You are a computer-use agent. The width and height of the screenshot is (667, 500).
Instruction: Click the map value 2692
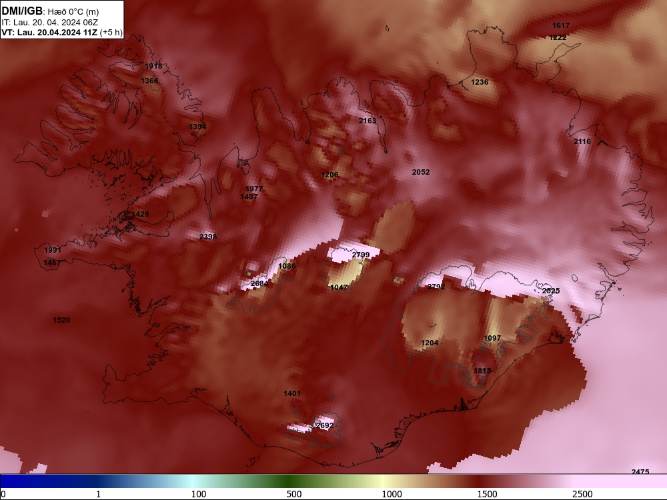pyautogui.click(x=325, y=425)
